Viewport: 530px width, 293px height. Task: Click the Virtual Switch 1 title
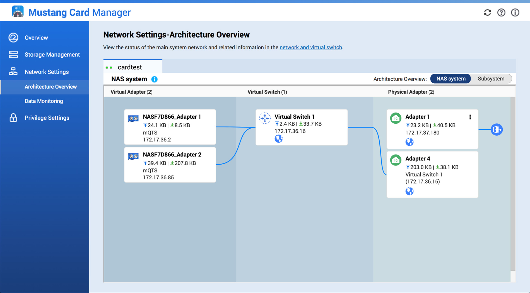tap(294, 117)
